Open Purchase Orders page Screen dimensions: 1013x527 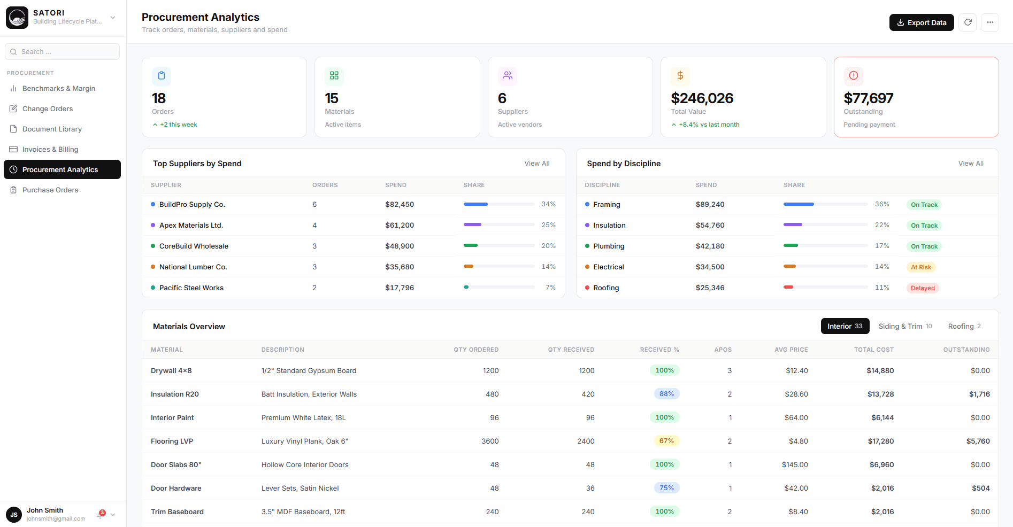point(62,190)
